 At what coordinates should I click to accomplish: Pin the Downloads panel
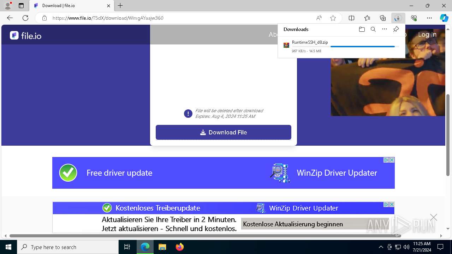[x=396, y=29]
